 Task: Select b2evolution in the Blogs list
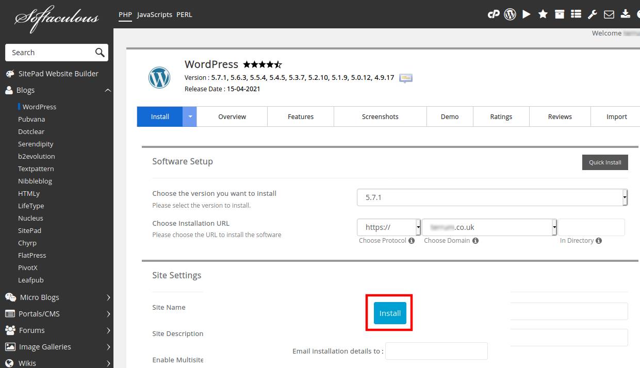point(37,156)
